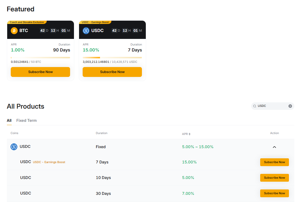Click the USDC coin icon in featured card
This screenshot has height=208, width=303.
(x=86, y=31)
